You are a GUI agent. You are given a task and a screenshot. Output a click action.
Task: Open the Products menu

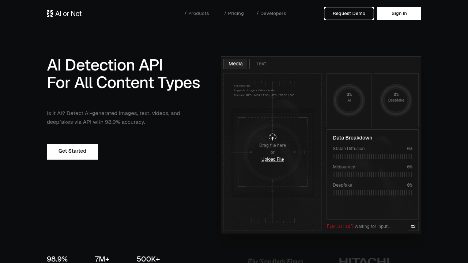(197, 14)
